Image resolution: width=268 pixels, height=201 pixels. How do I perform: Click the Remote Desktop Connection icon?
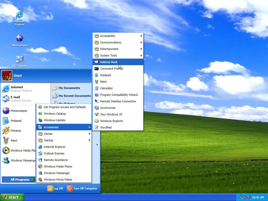pos(97,101)
